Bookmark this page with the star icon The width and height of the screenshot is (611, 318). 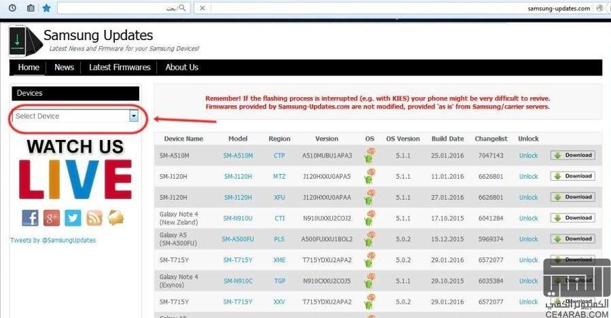[x=46, y=7]
